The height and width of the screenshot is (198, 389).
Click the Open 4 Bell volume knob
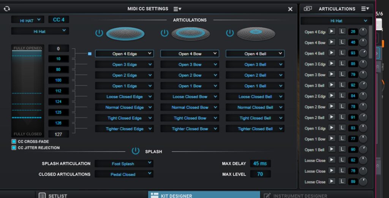pyautogui.click(x=363, y=53)
